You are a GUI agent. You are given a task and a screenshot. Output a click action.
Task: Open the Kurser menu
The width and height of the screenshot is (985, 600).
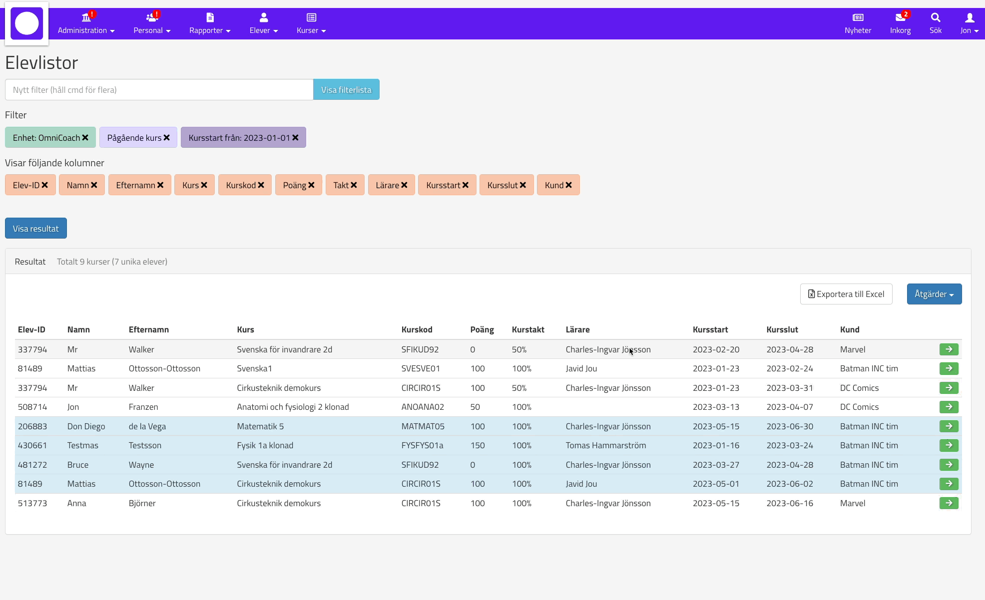coord(311,23)
